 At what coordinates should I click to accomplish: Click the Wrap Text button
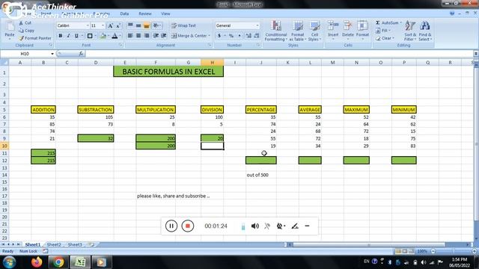[183, 25]
